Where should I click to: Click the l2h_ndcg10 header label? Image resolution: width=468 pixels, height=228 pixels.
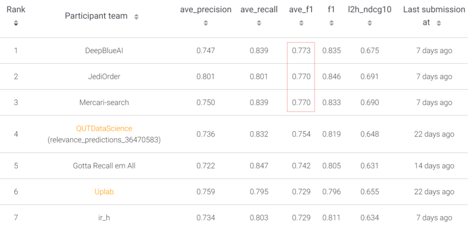click(x=370, y=10)
